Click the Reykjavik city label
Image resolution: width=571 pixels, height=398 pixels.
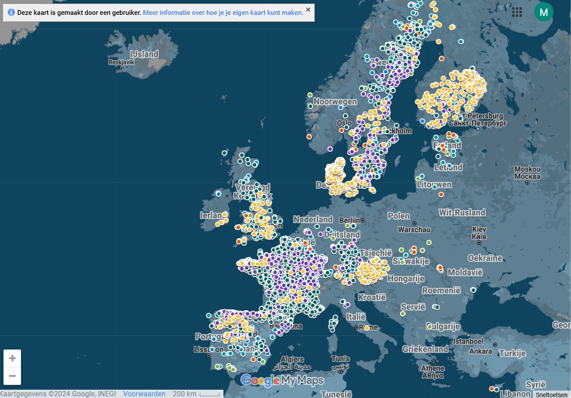[x=121, y=62]
